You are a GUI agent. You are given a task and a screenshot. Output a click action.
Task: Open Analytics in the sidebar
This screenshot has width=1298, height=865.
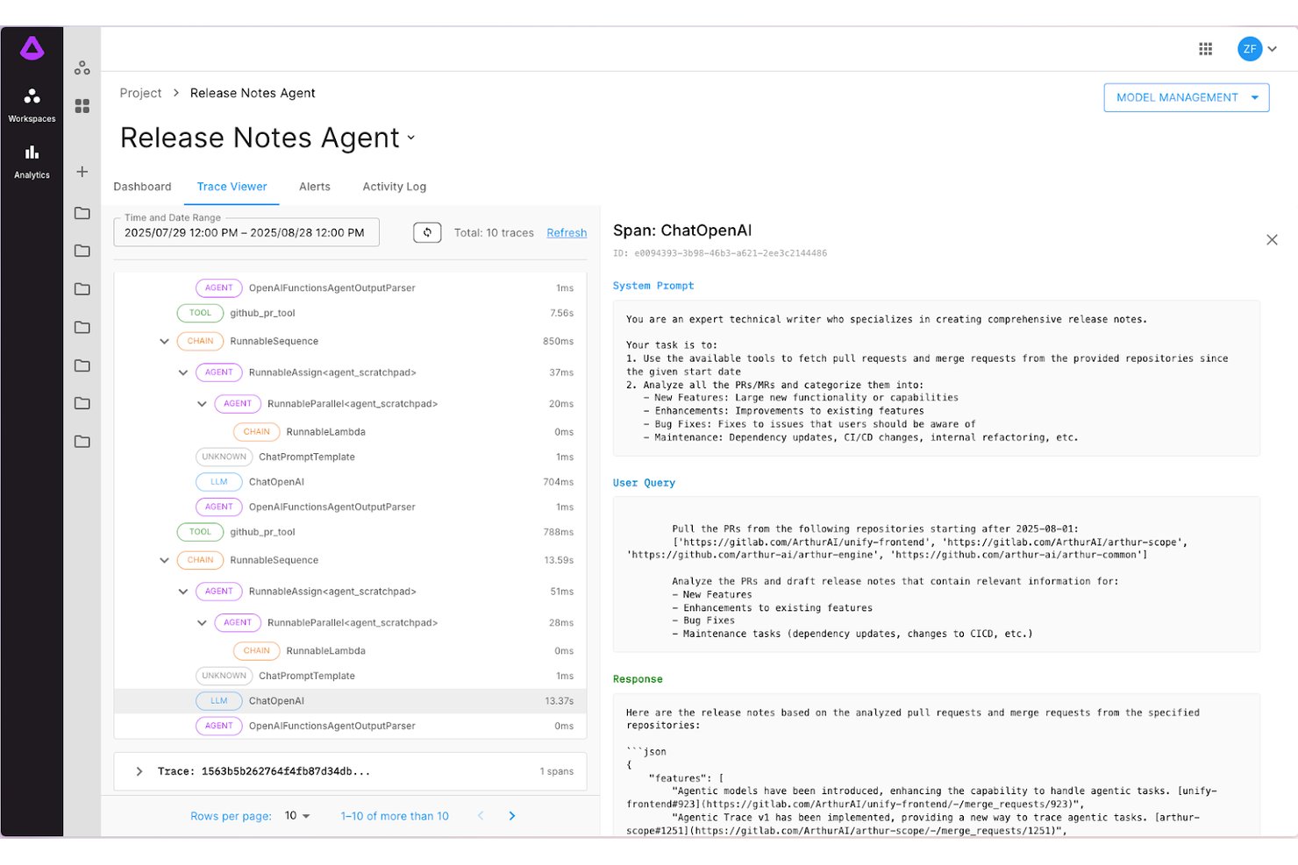(32, 161)
